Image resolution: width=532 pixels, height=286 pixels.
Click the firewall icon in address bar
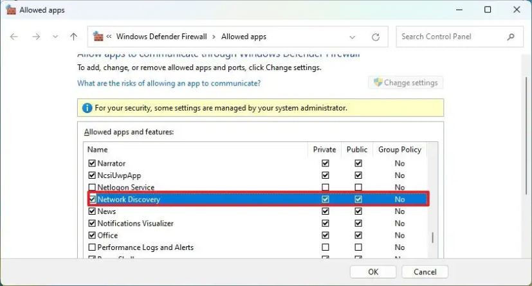pos(98,37)
